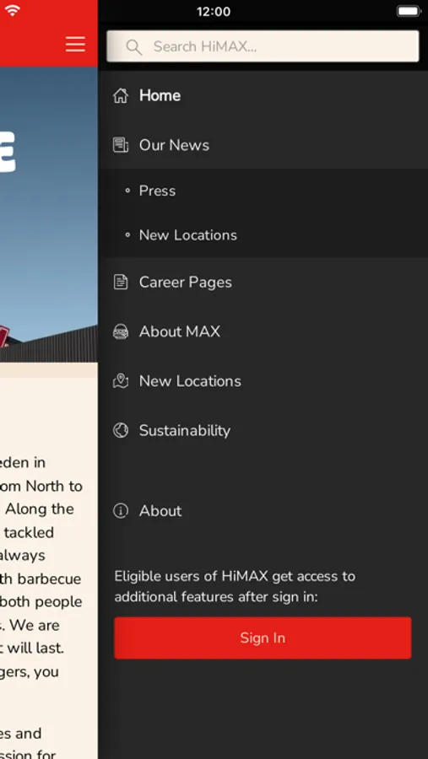Tap the Wi-Fi icon in status bar

pos(12,10)
